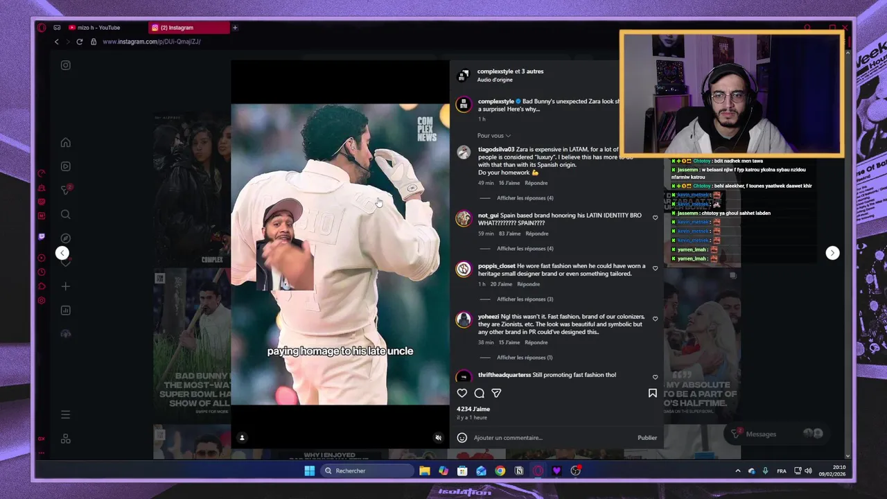This screenshot has width=887, height=499.
Task: Like the comment by thriftheadquarterss
Action: point(655,377)
